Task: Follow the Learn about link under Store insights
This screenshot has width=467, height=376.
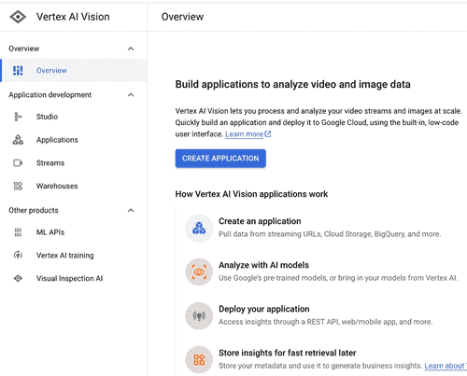Action: (x=446, y=366)
